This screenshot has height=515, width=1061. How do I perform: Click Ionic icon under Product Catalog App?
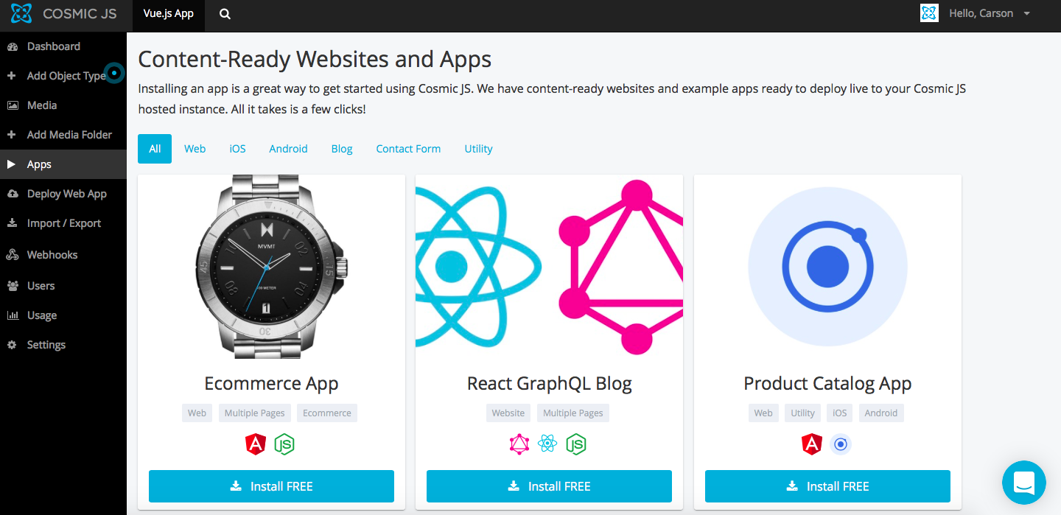840,444
